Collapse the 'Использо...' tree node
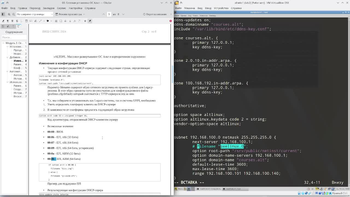 coord(7,82)
